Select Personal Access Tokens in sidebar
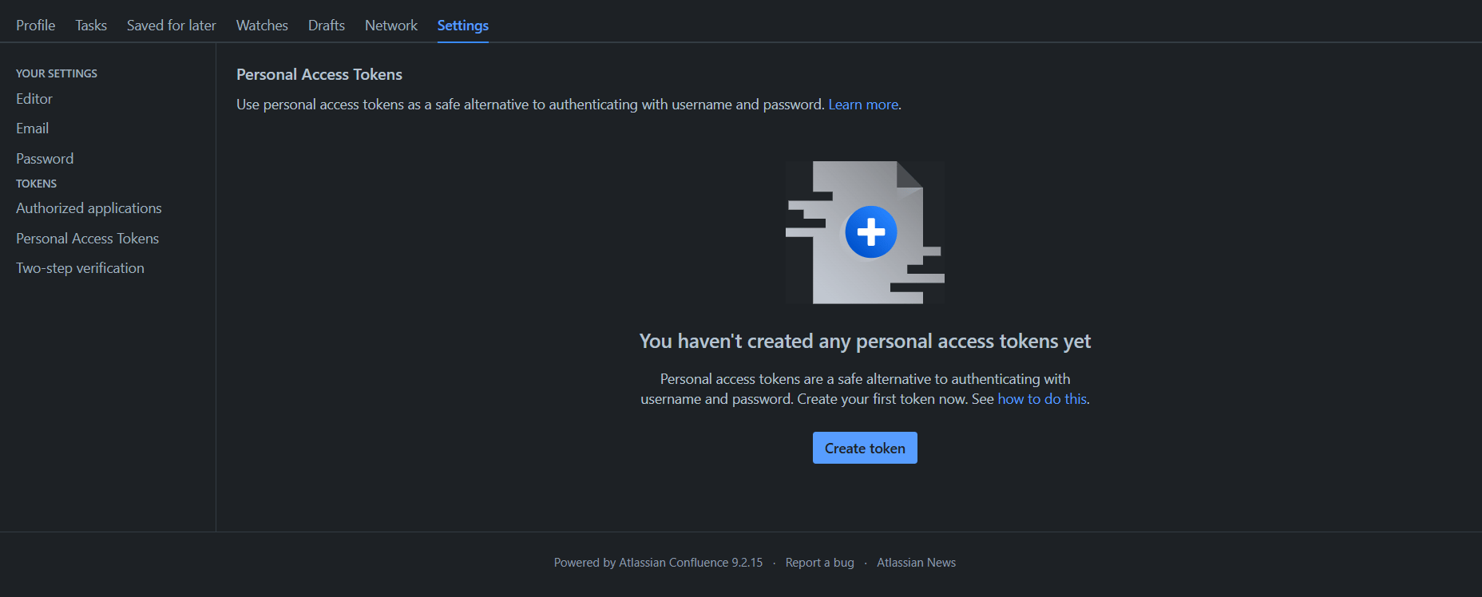The width and height of the screenshot is (1482, 597). (88, 239)
